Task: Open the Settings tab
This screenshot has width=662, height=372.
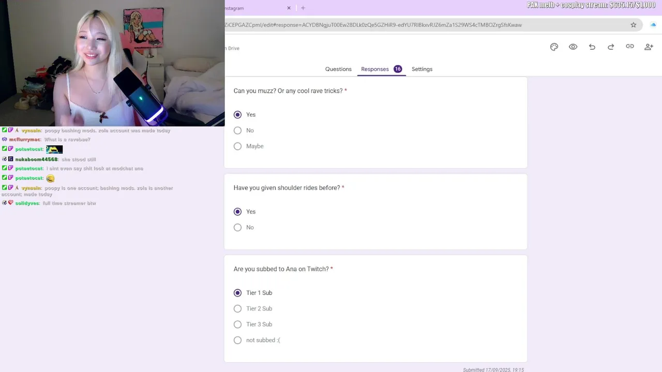Action: pyautogui.click(x=422, y=69)
